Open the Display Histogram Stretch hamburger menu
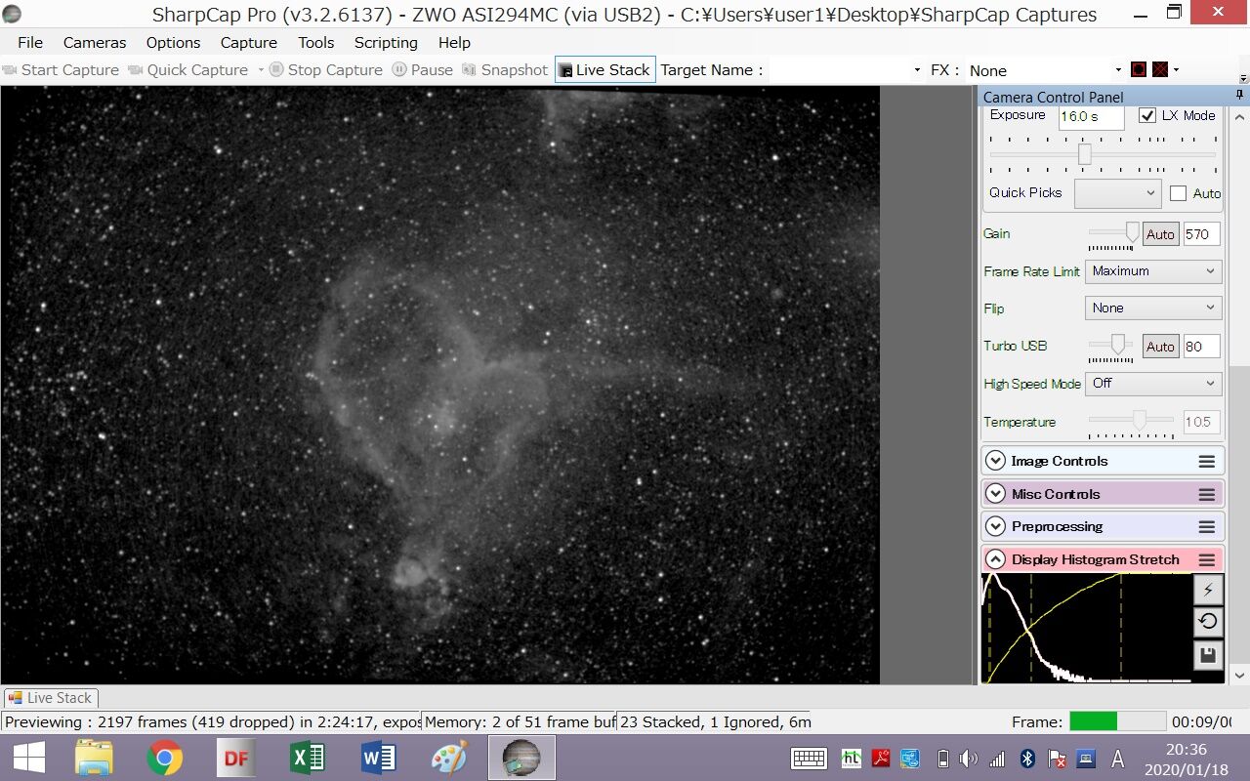This screenshot has height=781, width=1250. click(1207, 560)
